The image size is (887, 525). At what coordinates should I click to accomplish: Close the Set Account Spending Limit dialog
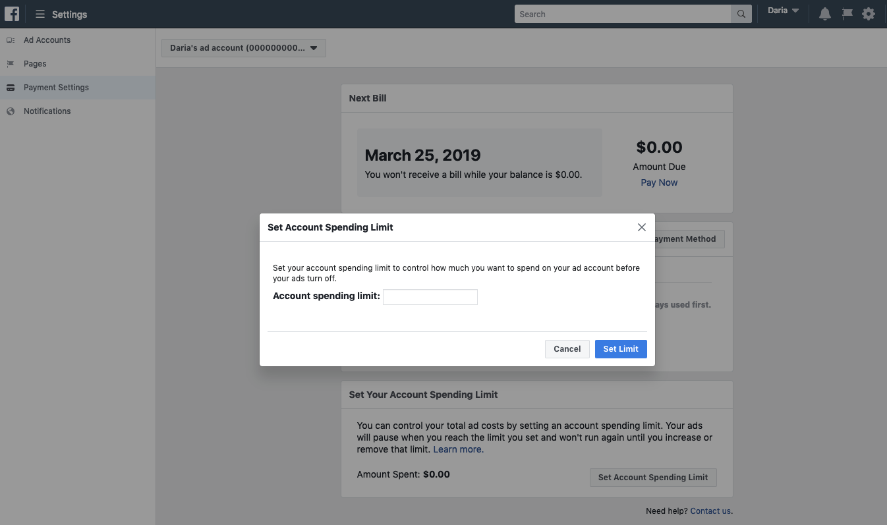[x=641, y=227]
